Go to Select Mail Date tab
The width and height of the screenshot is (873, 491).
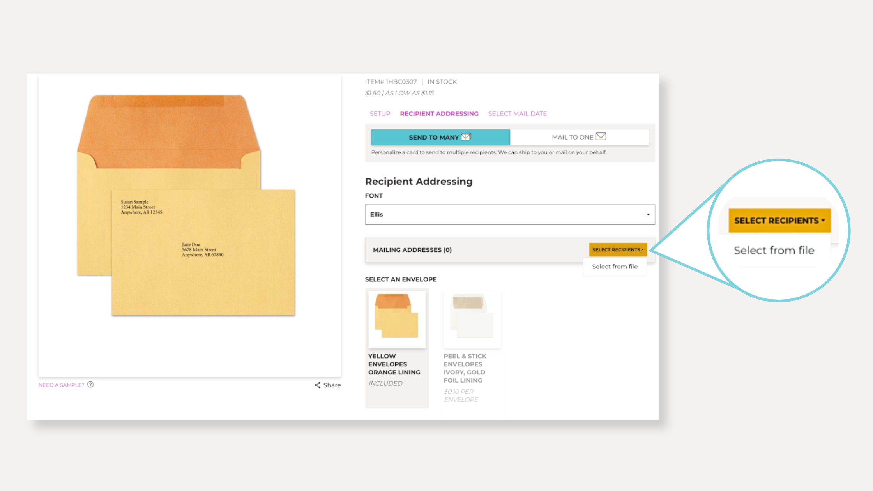coord(517,114)
